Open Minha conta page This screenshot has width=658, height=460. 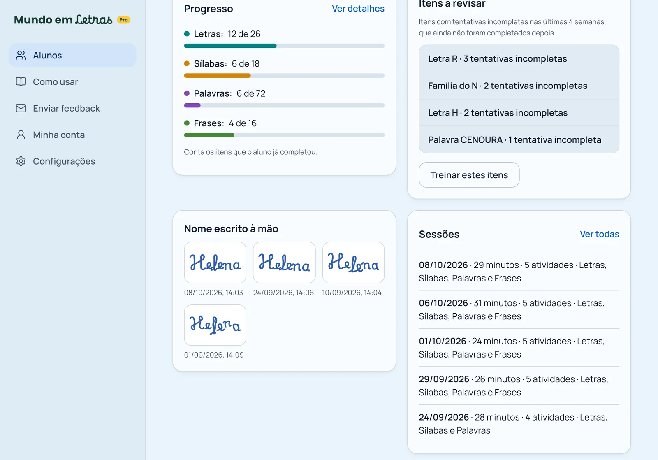[x=72, y=135]
